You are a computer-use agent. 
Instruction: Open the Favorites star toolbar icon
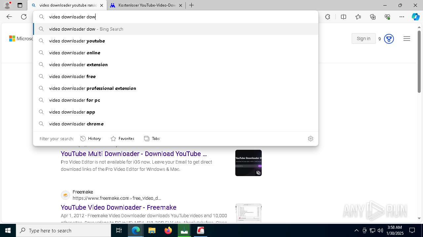[358, 17]
